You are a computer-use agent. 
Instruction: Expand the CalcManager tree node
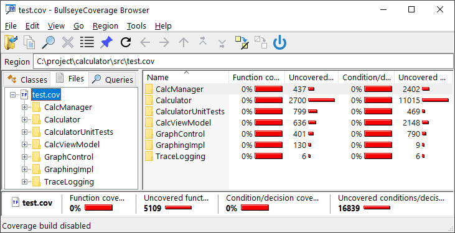coord(24,107)
